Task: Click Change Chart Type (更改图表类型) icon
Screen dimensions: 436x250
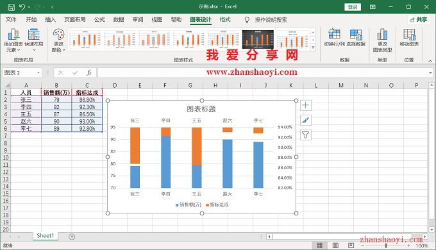Action: pyautogui.click(x=382, y=40)
